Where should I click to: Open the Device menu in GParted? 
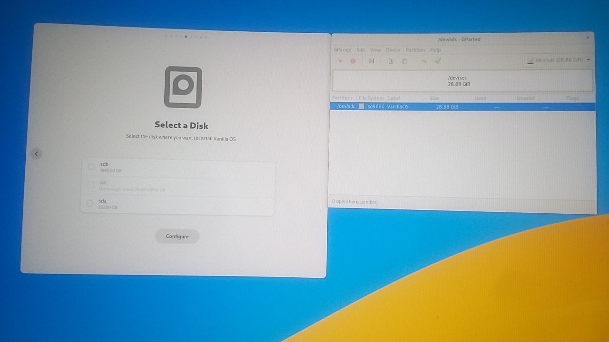pyautogui.click(x=393, y=50)
